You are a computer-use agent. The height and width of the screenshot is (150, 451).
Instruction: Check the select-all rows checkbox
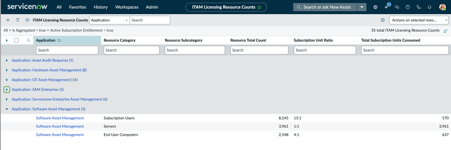16,40
